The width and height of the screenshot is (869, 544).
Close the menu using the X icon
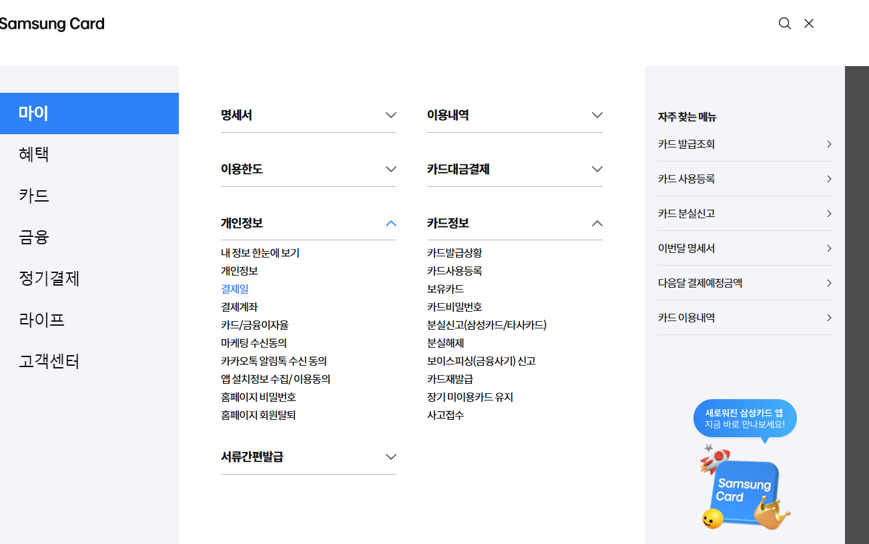click(x=809, y=23)
